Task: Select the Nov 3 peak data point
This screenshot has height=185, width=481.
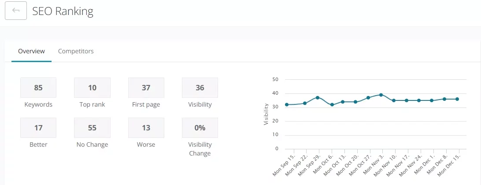Action: tap(381, 95)
